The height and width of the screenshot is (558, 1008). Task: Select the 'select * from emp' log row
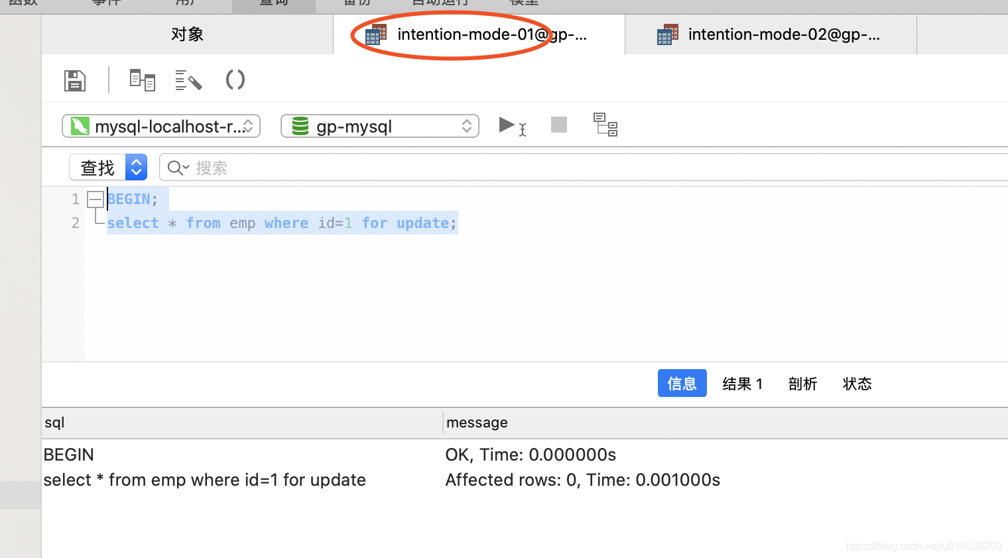[525, 480]
